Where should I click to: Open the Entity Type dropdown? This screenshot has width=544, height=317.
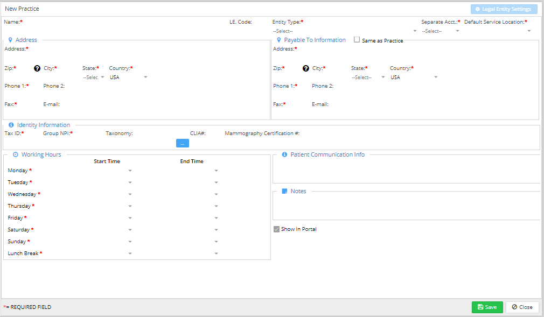tap(345, 31)
